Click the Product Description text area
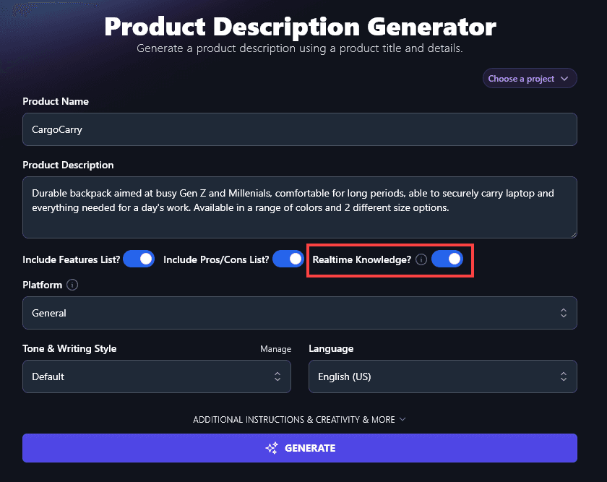607x482 pixels. pos(300,206)
